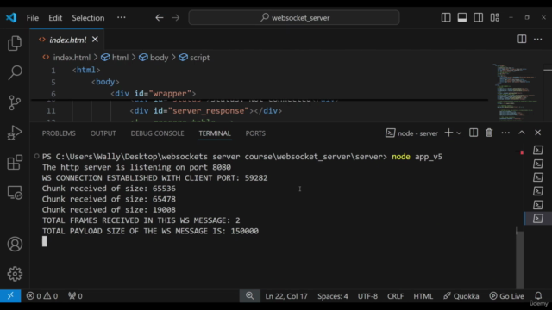Select the first terminal in the list
The width and height of the screenshot is (552, 310).
tap(537, 150)
